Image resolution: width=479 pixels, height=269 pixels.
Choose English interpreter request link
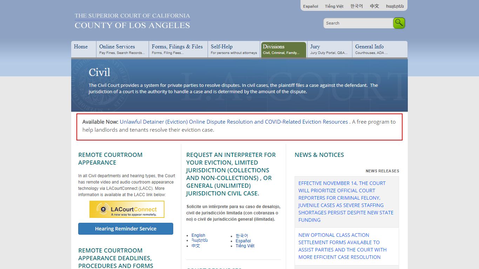pos(198,235)
